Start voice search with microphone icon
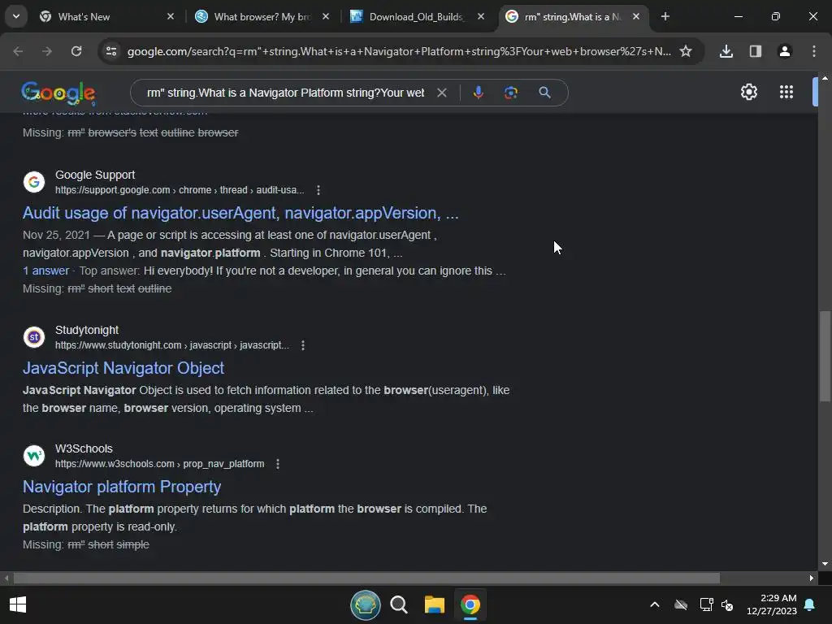The height and width of the screenshot is (624, 832). click(478, 93)
